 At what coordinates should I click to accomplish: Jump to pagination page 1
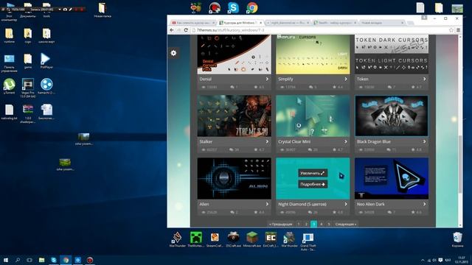tap(299, 224)
